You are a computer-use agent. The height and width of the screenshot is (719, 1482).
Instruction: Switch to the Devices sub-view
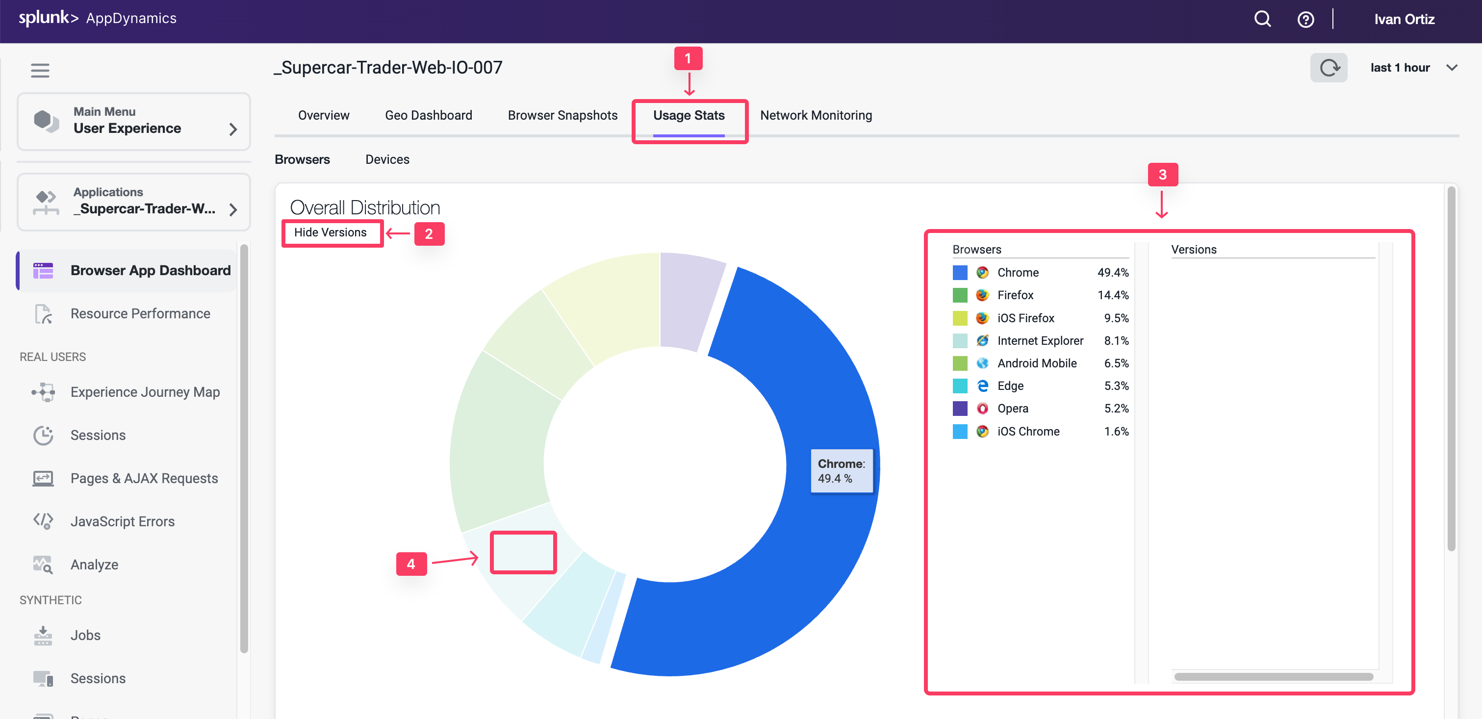[387, 159]
